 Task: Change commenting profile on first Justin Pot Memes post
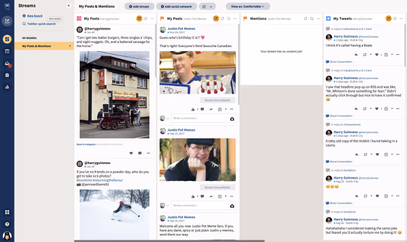tap(165, 119)
